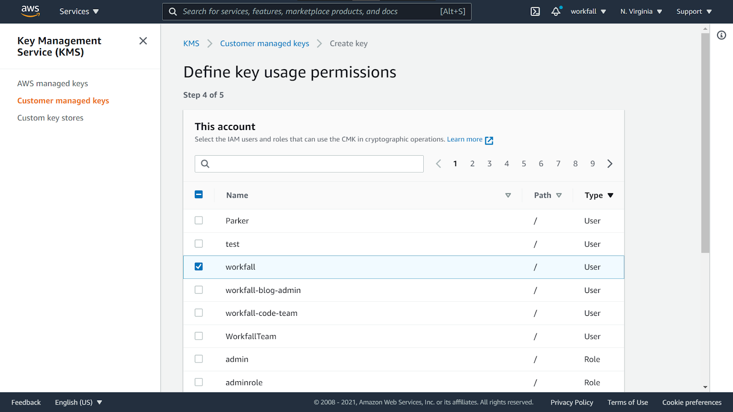
Task: Open the Privacy Policy link
Action: pos(572,402)
